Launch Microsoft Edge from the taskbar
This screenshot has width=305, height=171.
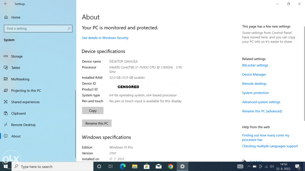point(123,166)
